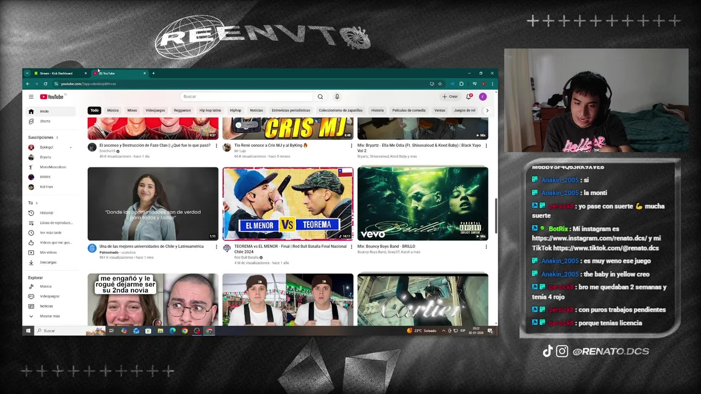Screen dimensions: 701x394
Task: Click the Crear button
Action: (450, 97)
